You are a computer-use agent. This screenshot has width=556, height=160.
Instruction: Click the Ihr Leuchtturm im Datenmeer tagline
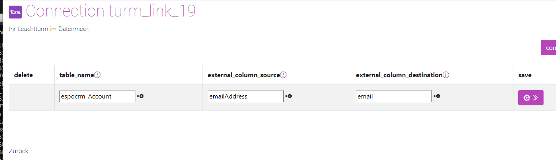tap(49, 29)
